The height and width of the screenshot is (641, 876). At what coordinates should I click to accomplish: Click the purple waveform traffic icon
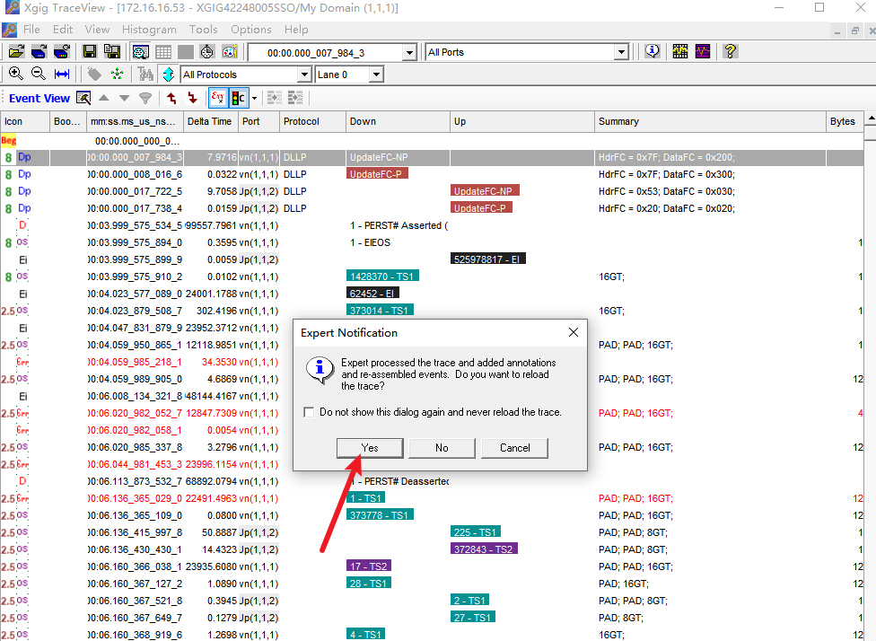703,52
